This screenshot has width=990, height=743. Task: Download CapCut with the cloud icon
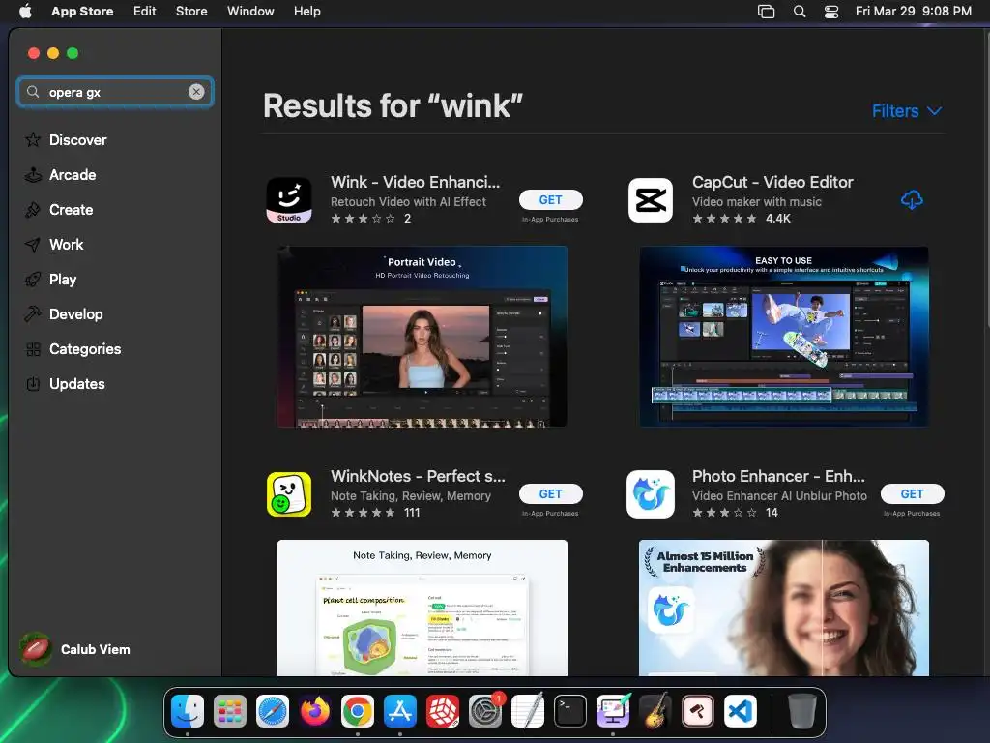coord(912,199)
